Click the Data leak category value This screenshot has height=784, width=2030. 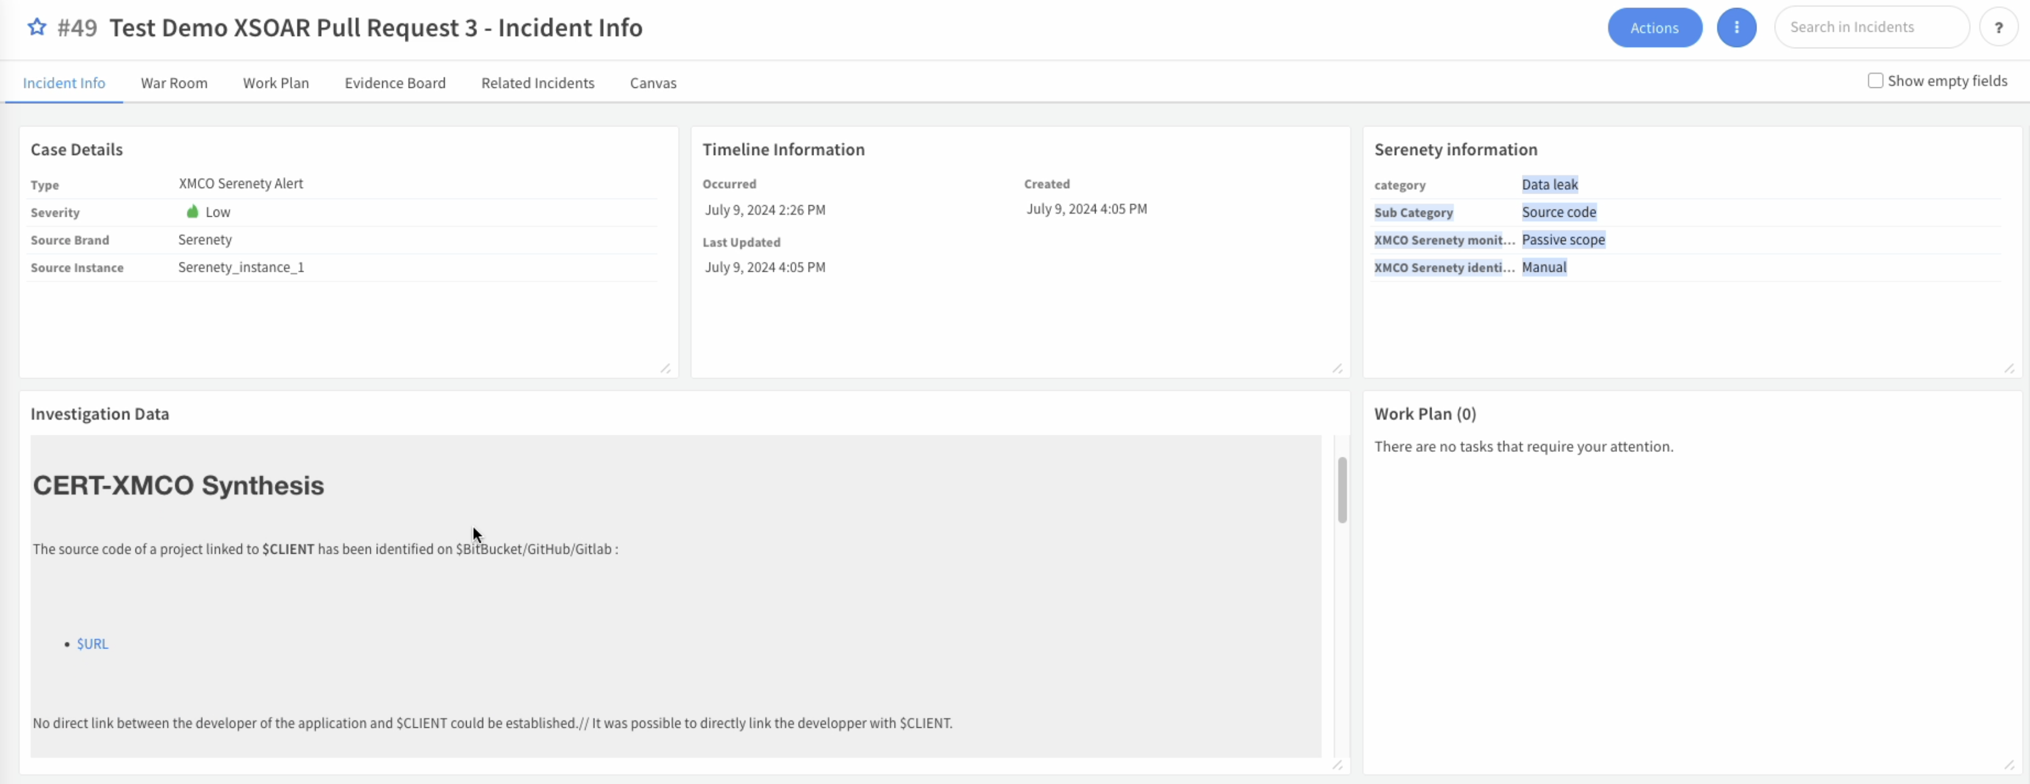coord(1549,184)
